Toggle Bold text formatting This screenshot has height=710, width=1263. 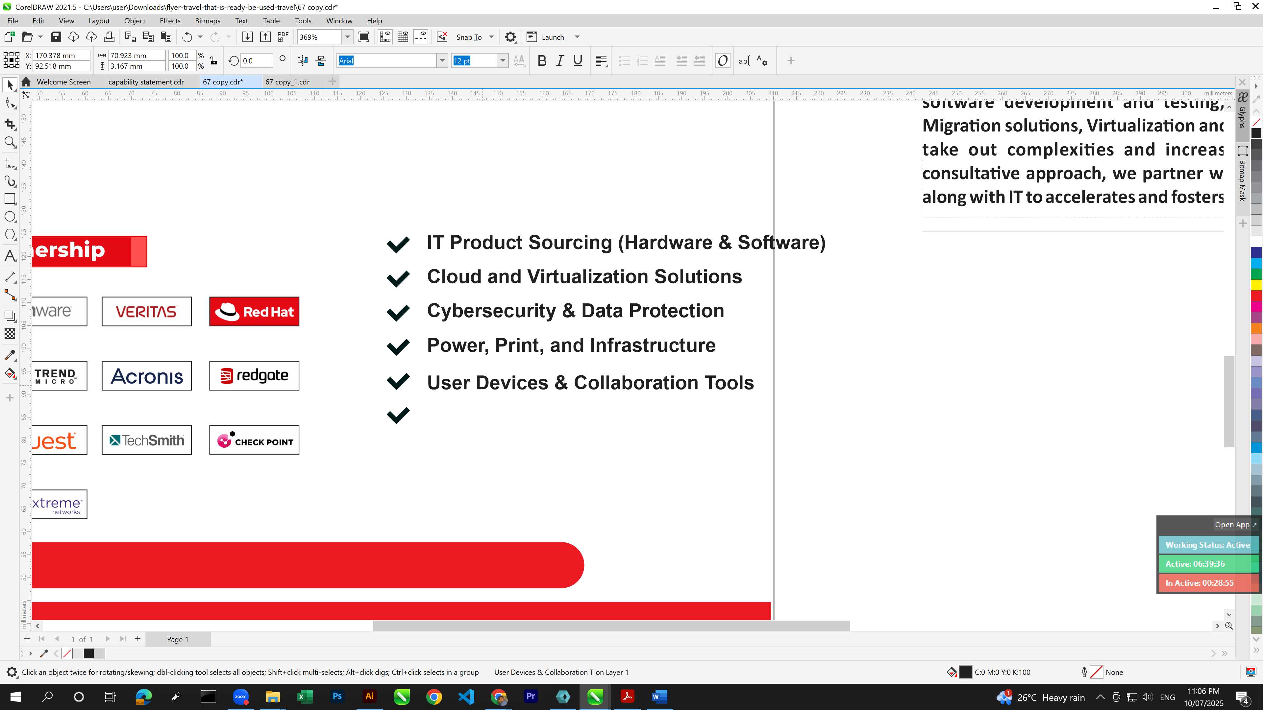(x=542, y=61)
